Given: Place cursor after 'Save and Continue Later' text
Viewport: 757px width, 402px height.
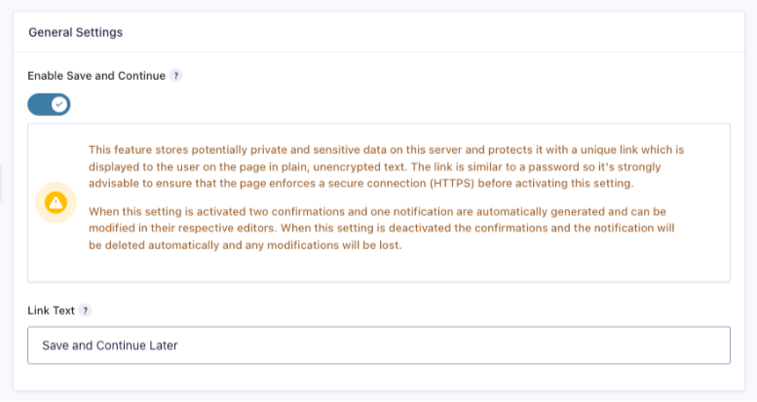Looking at the screenshot, I should 179,346.
